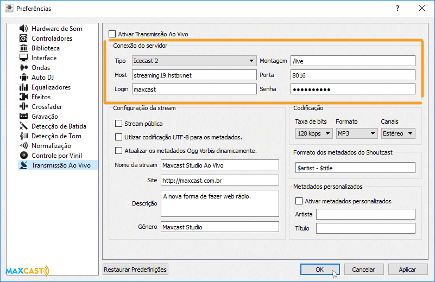Open the Canais Estéreo dropdown
This screenshot has width=435, height=282.
coord(398,133)
